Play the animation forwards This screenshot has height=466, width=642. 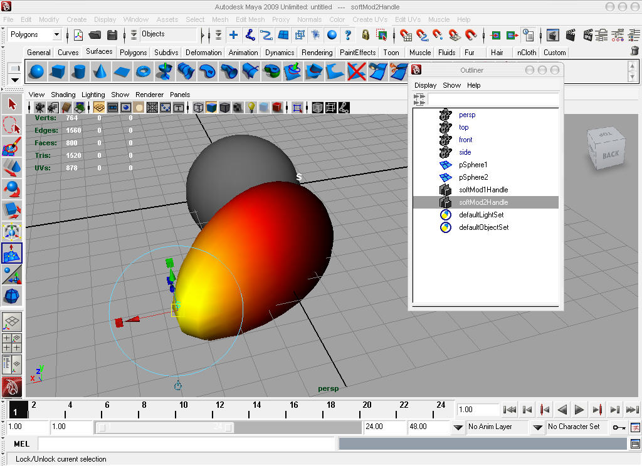[579, 410]
